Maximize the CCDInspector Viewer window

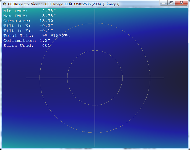pyautogui.click(x=171, y=3)
